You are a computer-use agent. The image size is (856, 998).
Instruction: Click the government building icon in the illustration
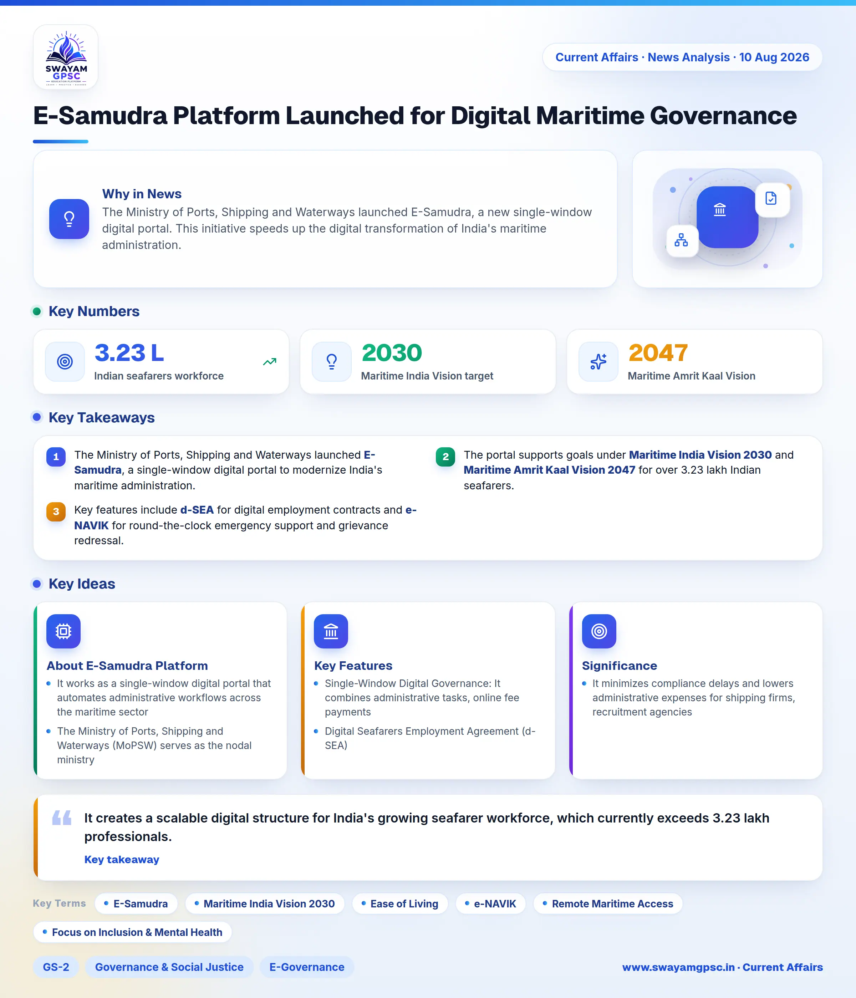(x=720, y=210)
